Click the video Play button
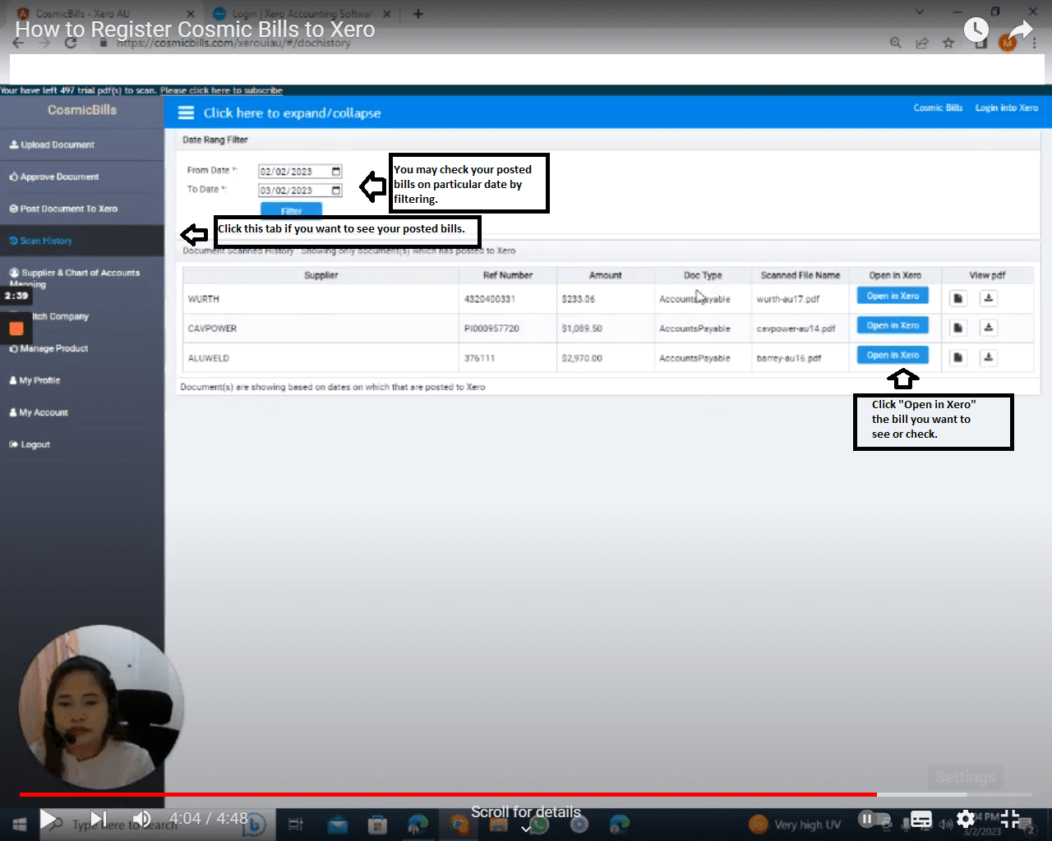 coord(48,819)
